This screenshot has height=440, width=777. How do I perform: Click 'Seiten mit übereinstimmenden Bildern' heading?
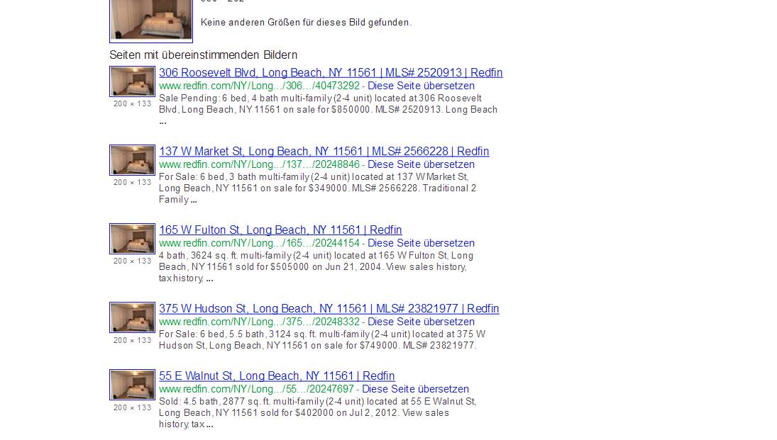tap(204, 55)
